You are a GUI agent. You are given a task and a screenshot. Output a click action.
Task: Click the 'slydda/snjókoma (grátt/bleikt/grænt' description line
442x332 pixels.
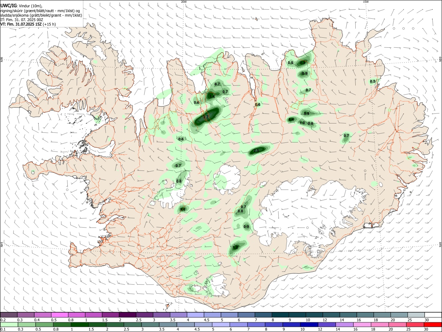(x=41, y=15)
